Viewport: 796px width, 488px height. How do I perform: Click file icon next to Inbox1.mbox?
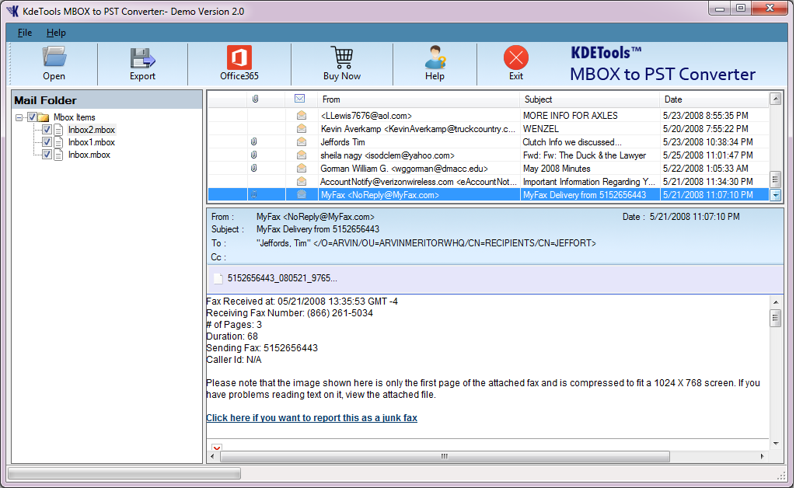[59, 142]
